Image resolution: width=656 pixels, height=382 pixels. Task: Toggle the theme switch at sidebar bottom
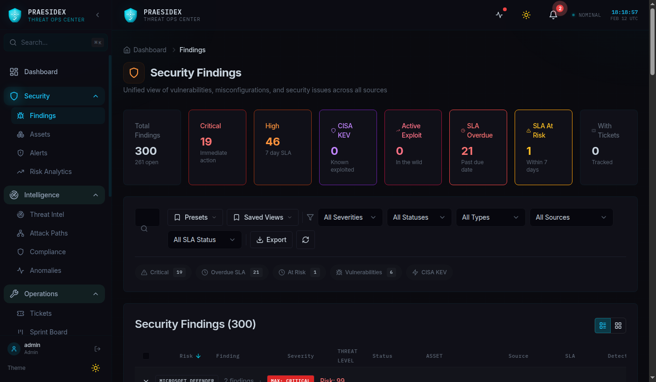[x=95, y=368]
